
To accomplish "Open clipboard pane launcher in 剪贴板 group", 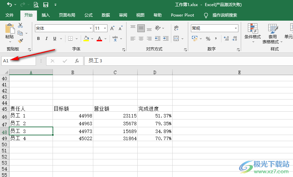I will pyautogui.click(x=30, y=50).
